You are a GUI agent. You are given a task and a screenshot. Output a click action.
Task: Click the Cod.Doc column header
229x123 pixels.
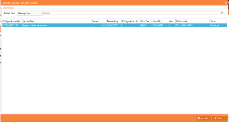(x=146, y=21)
